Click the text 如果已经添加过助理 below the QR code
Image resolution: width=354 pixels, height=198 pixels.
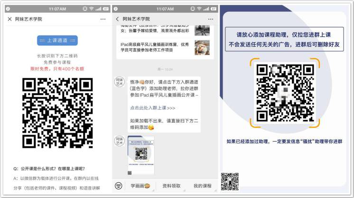tap(284, 142)
